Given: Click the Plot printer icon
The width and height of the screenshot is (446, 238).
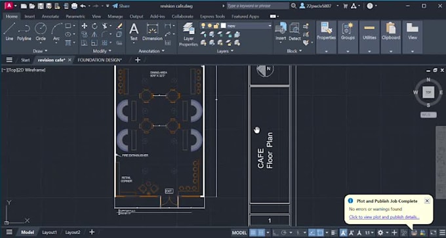Looking at the screenshot, I should click(x=74, y=6).
